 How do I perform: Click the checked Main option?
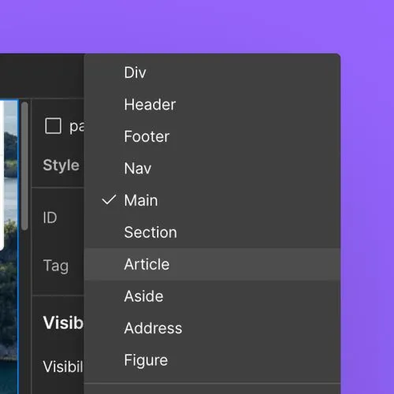click(x=212, y=200)
